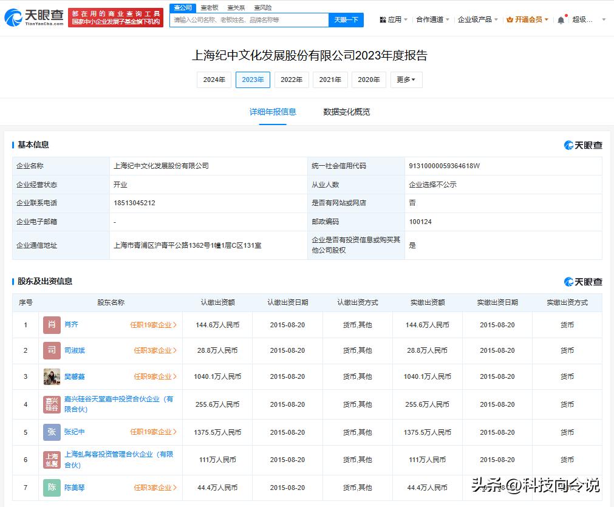
Task: Open shareholder link 樊馨蔓
Action: coord(75,376)
